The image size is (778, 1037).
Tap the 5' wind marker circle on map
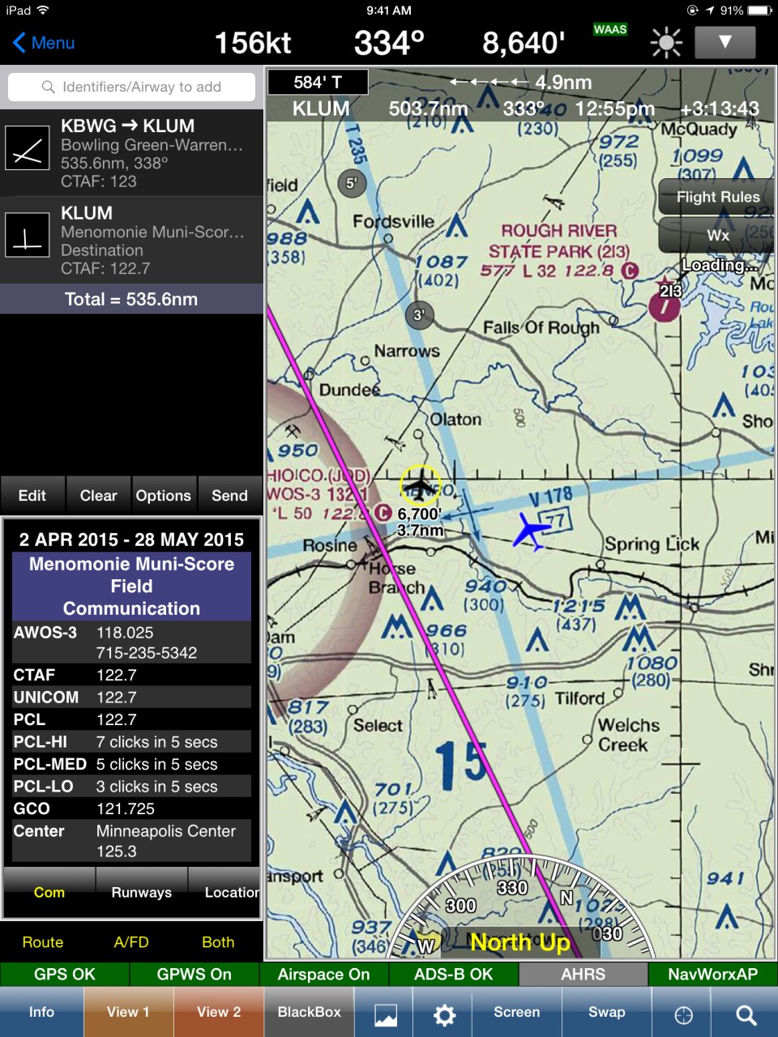[352, 183]
